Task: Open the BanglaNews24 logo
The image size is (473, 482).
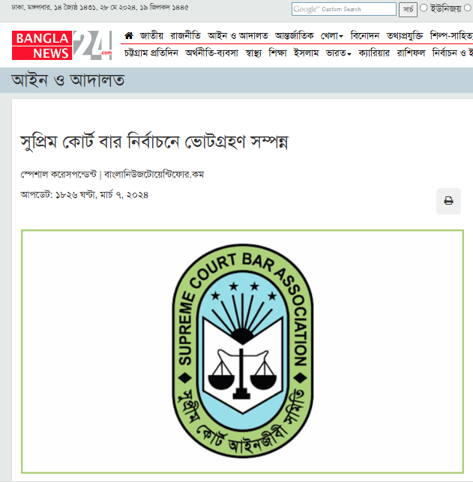Action: [x=61, y=45]
